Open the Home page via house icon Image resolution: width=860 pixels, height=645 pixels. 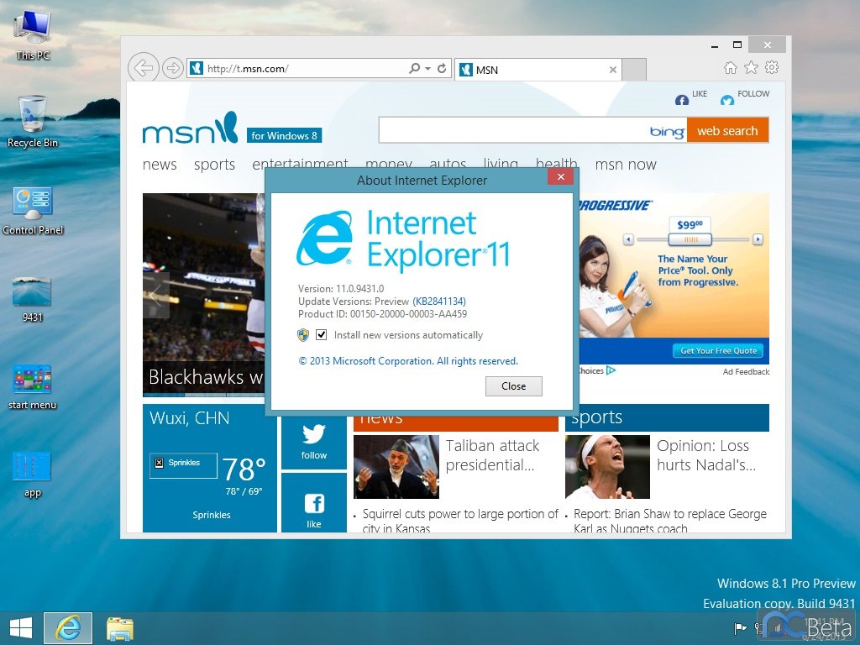[731, 68]
